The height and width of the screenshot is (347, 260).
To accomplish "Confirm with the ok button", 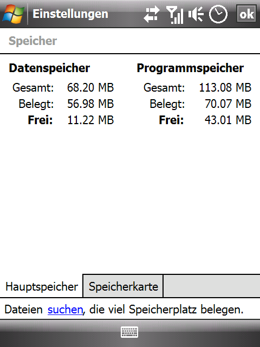I will click(x=246, y=14).
